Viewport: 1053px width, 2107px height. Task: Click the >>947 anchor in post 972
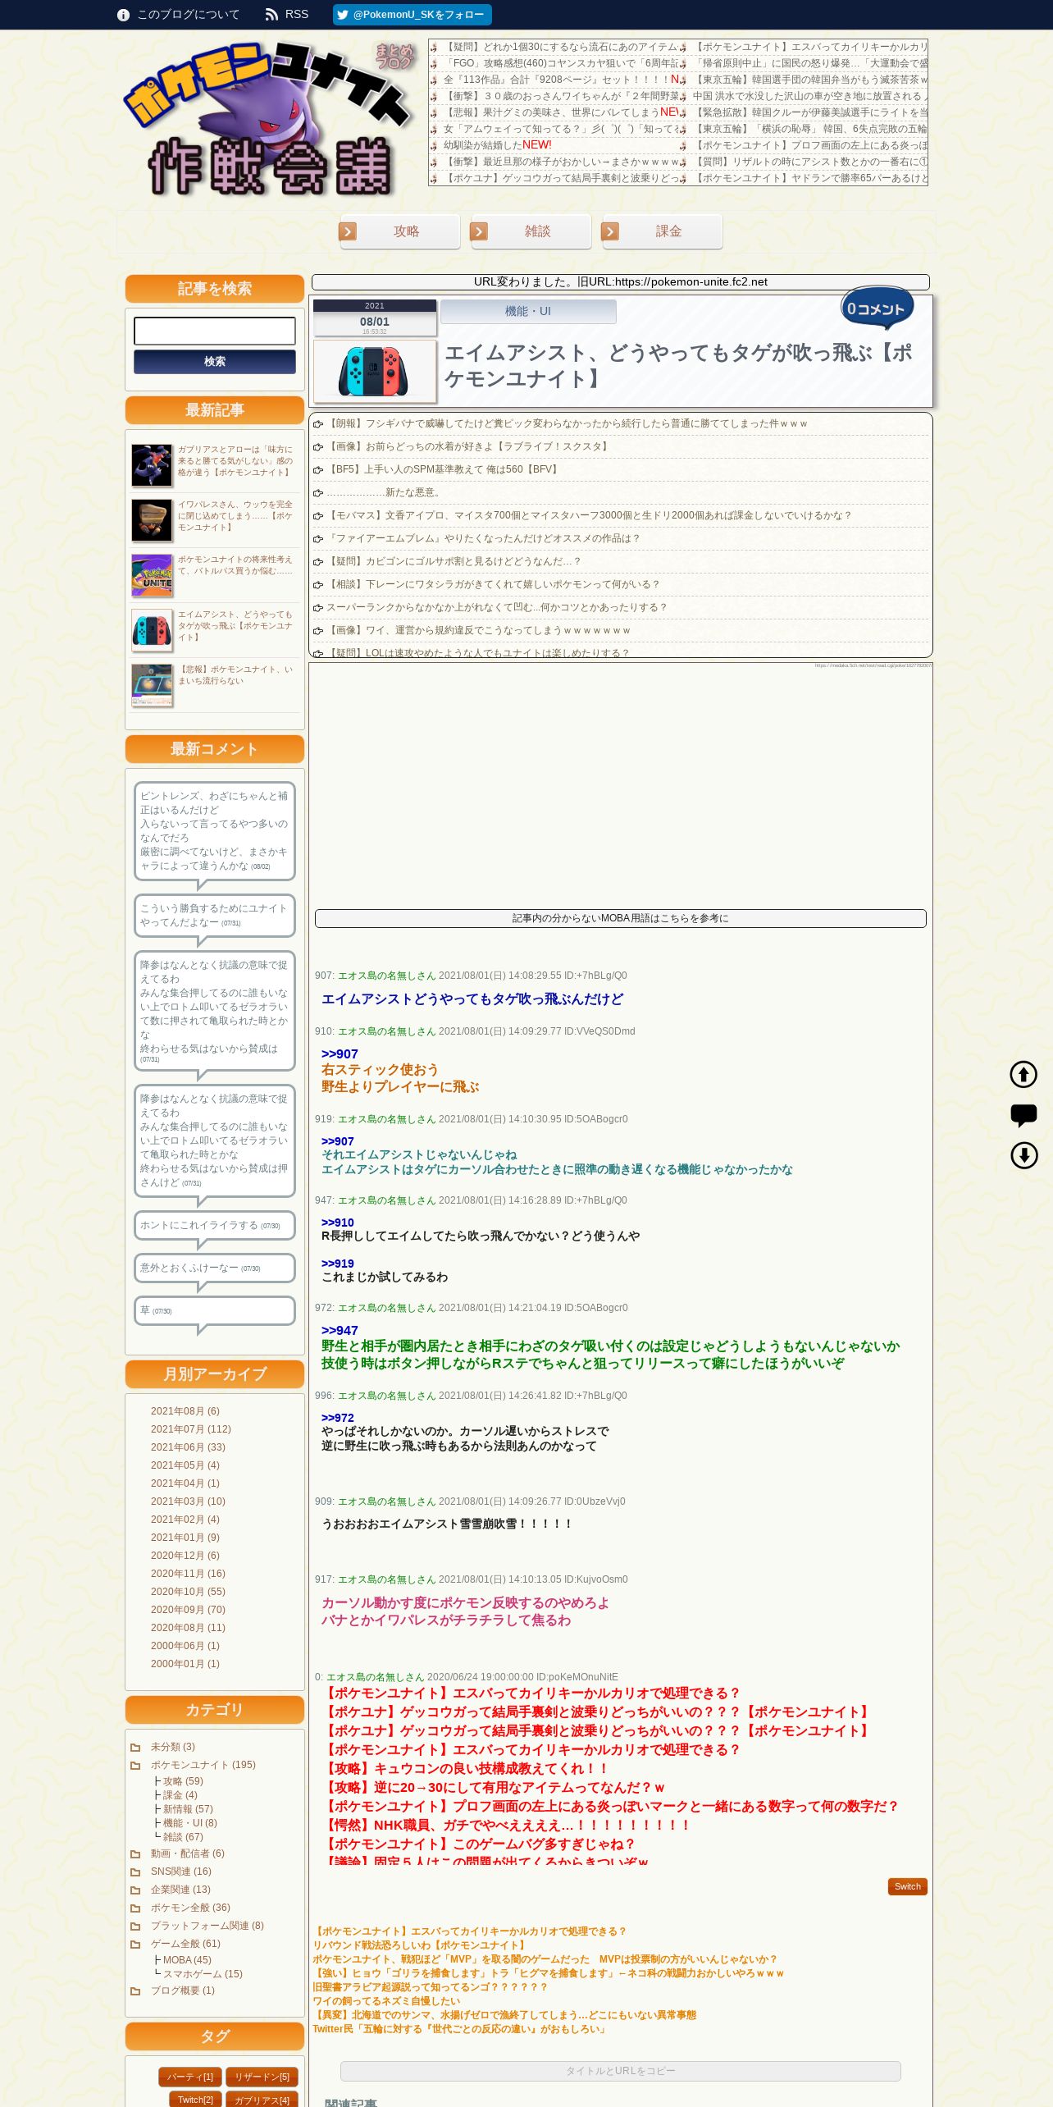click(340, 1331)
